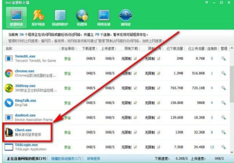Edit the download limit for 360tray.exe

pyautogui.click(x=135, y=88)
